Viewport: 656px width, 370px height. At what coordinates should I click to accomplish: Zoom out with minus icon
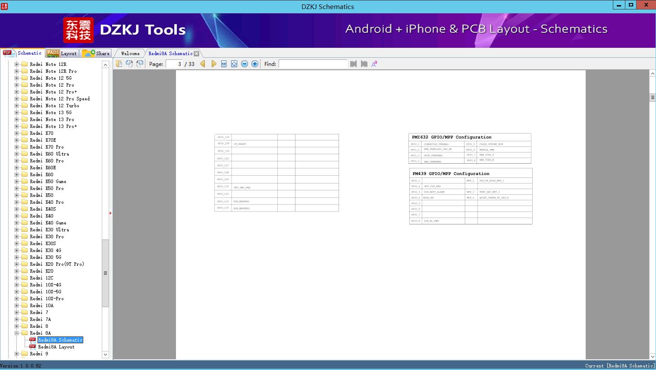coord(245,64)
